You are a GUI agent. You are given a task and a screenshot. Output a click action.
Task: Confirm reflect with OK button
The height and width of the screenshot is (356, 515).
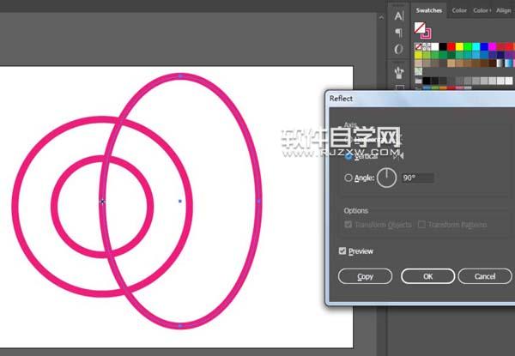[427, 276]
